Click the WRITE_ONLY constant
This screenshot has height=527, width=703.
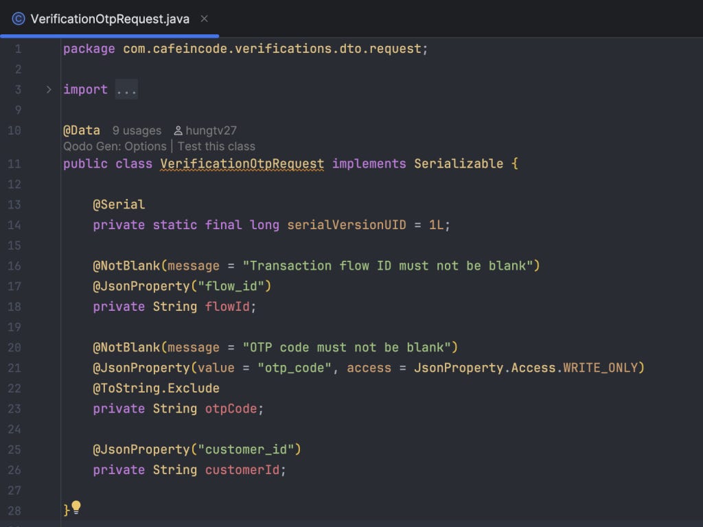pyautogui.click(x=600, y=368)
